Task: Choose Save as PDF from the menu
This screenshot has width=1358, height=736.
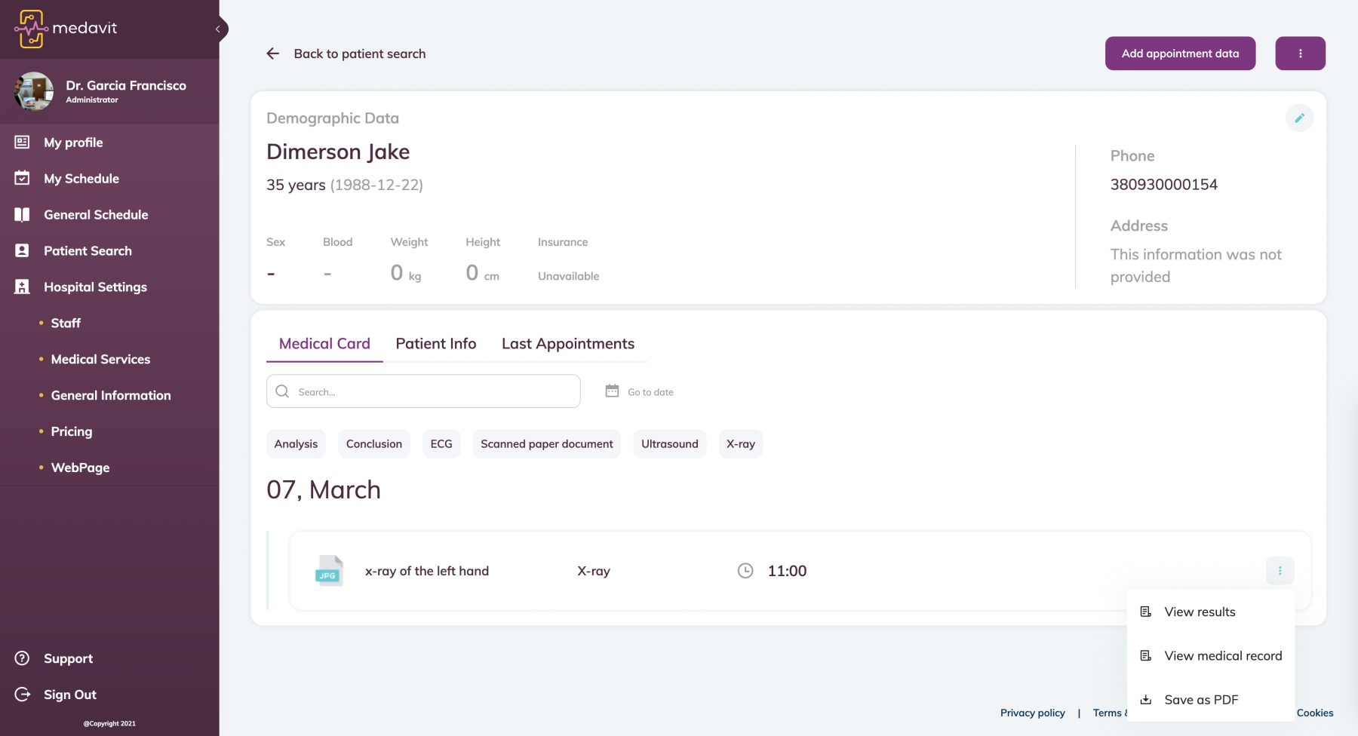Action: (1201, 700)
